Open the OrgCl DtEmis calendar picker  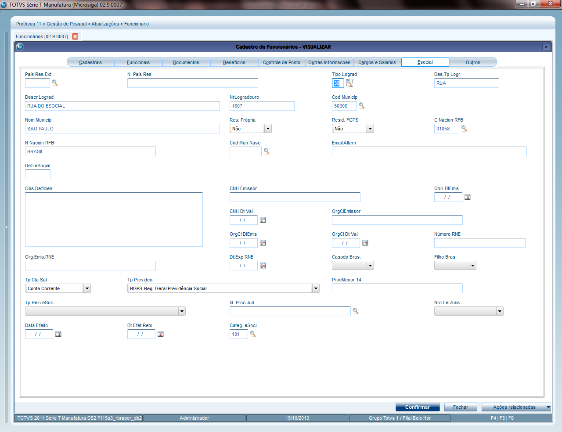[263, 243]
